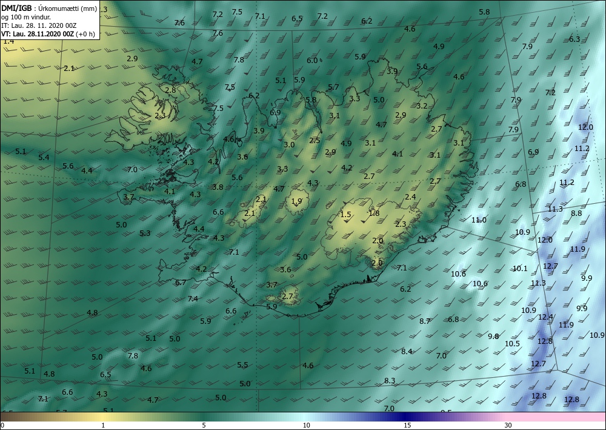Click the color scale tick label 15

pyautogui.click(x=407, y=425)
